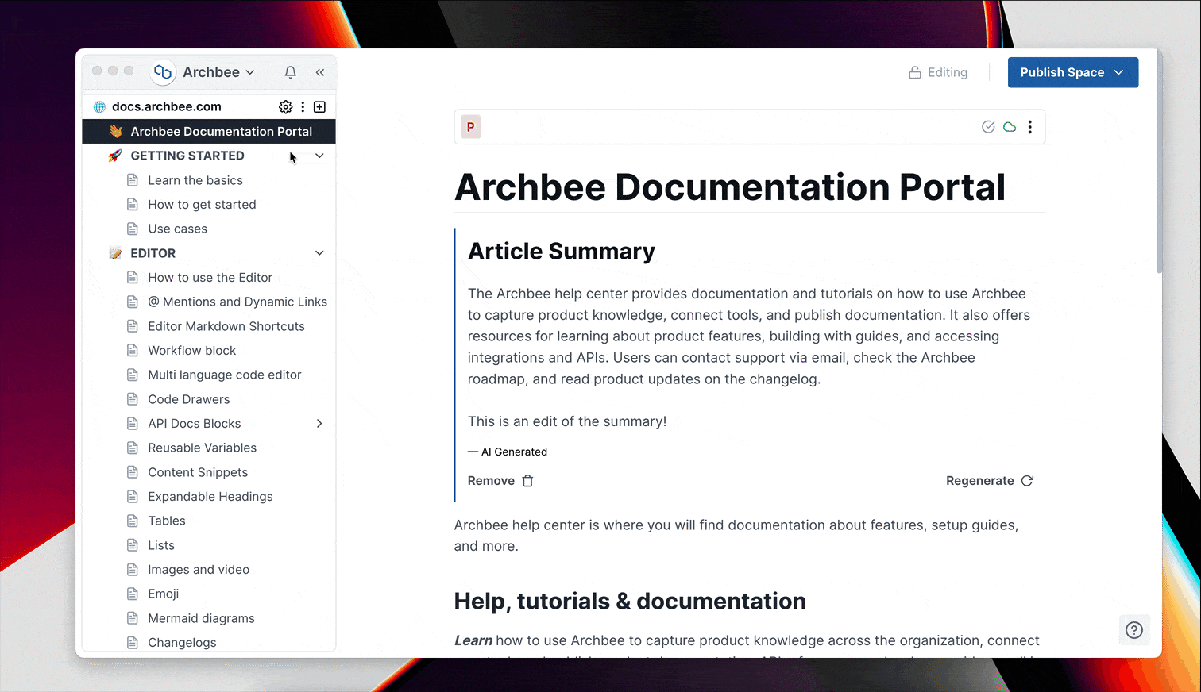Remove the AI article summary
This screenshot has height=692, width=1201.
500,481
